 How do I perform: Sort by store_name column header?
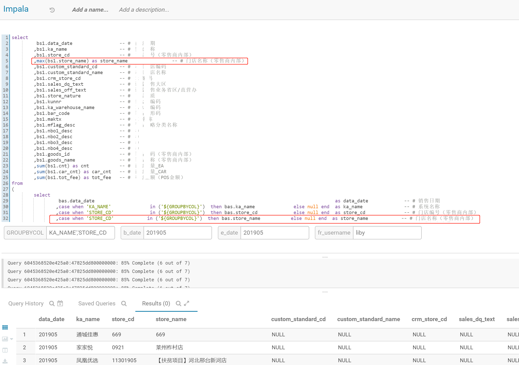tap(171, 319)
